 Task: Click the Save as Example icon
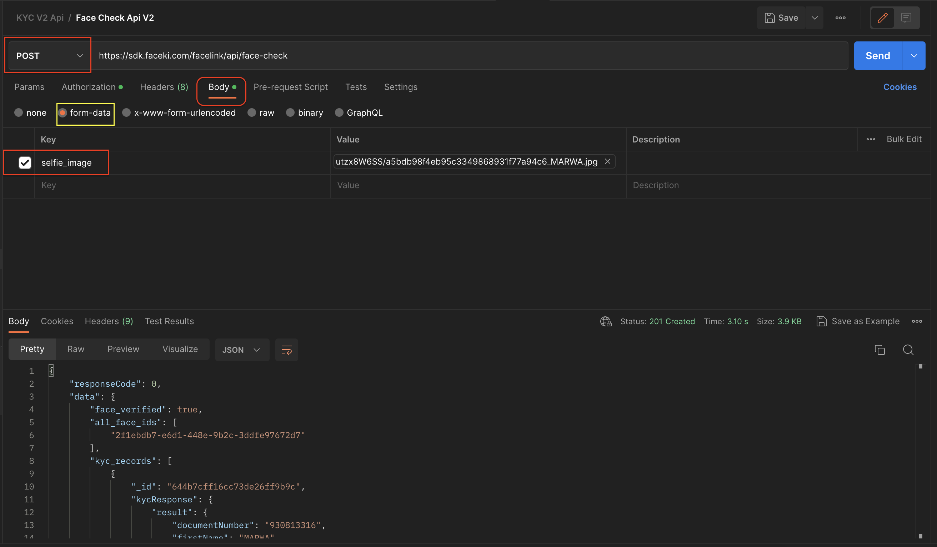point(821,321)
